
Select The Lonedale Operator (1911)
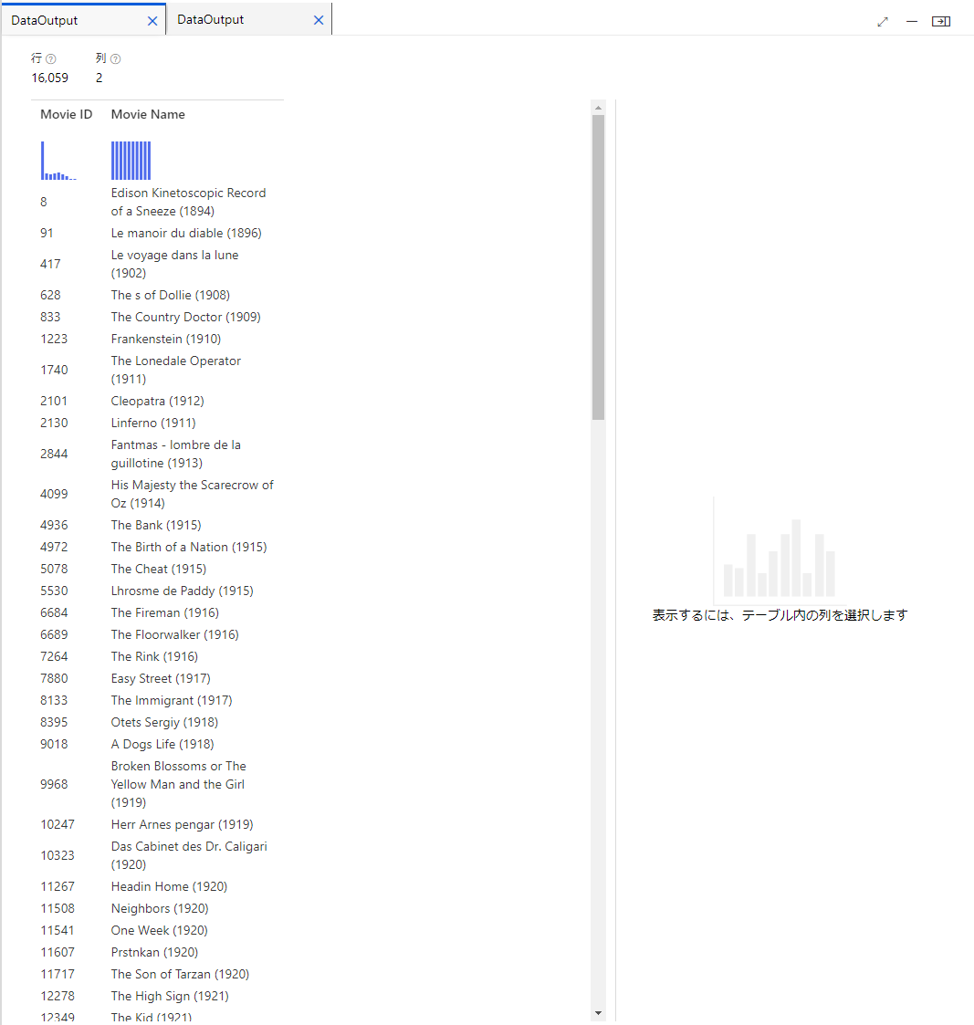[176, 370]
